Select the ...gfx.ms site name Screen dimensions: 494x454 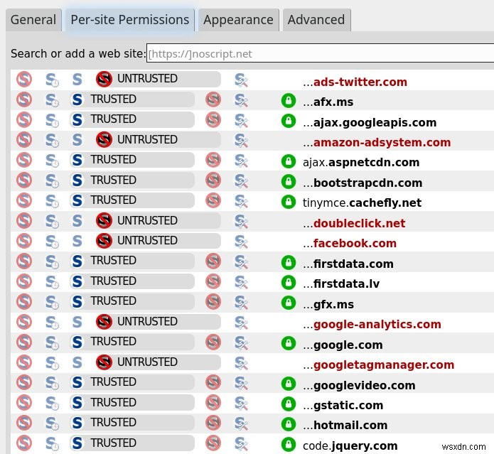point(328,304)
